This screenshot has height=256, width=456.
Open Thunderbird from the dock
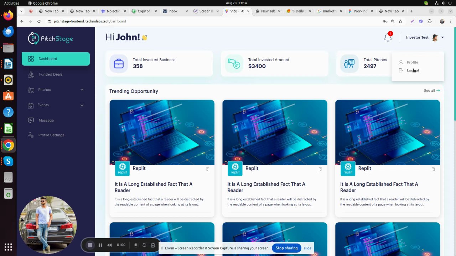click(8, 31)
